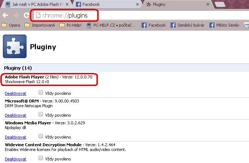Click the large Pluginy page heading
Viewport: 249px width, 163px height.
43,47
